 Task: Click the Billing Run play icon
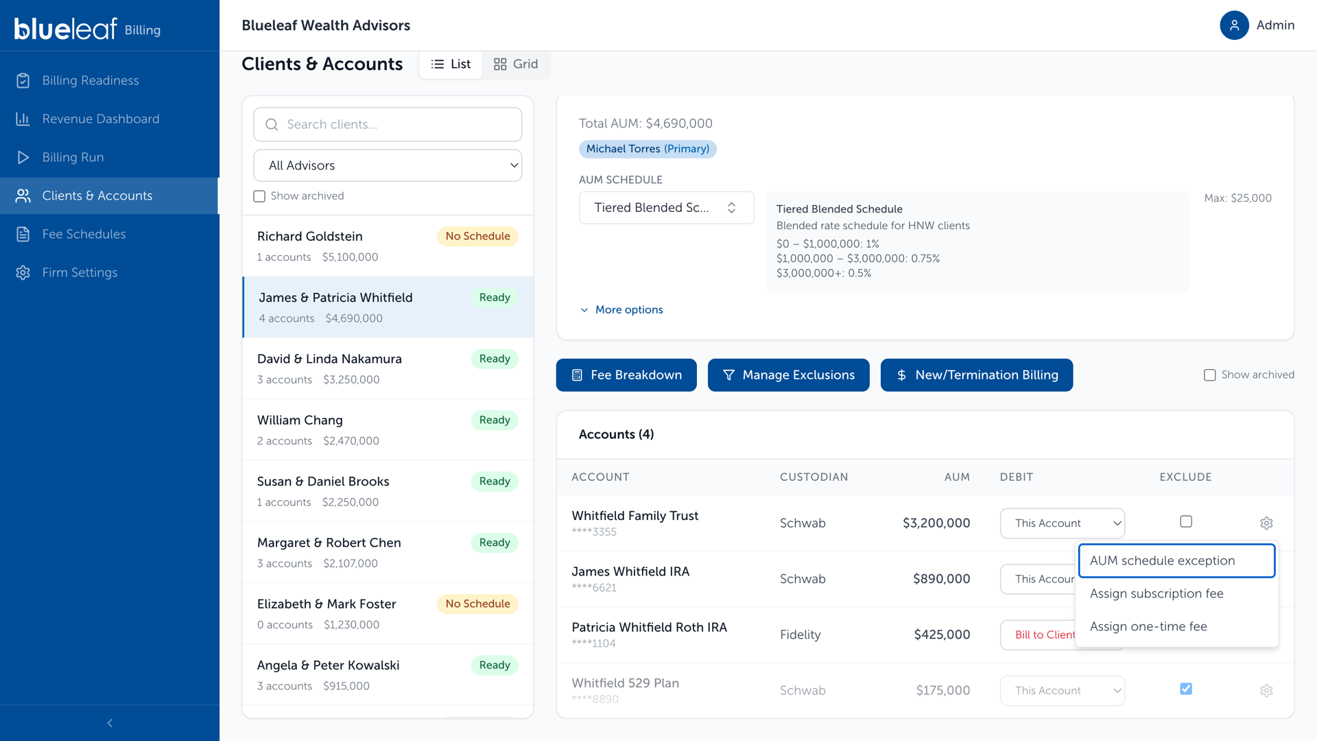[x=23, y=157]
